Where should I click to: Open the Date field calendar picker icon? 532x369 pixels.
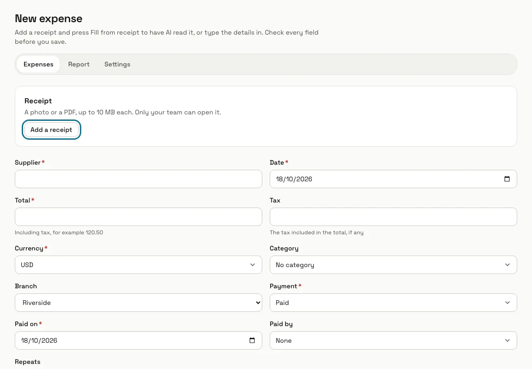tap(507, 179)
